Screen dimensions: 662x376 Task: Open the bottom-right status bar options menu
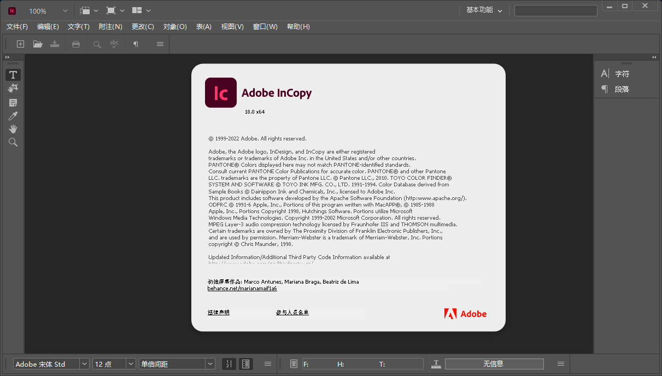[561, 364]
